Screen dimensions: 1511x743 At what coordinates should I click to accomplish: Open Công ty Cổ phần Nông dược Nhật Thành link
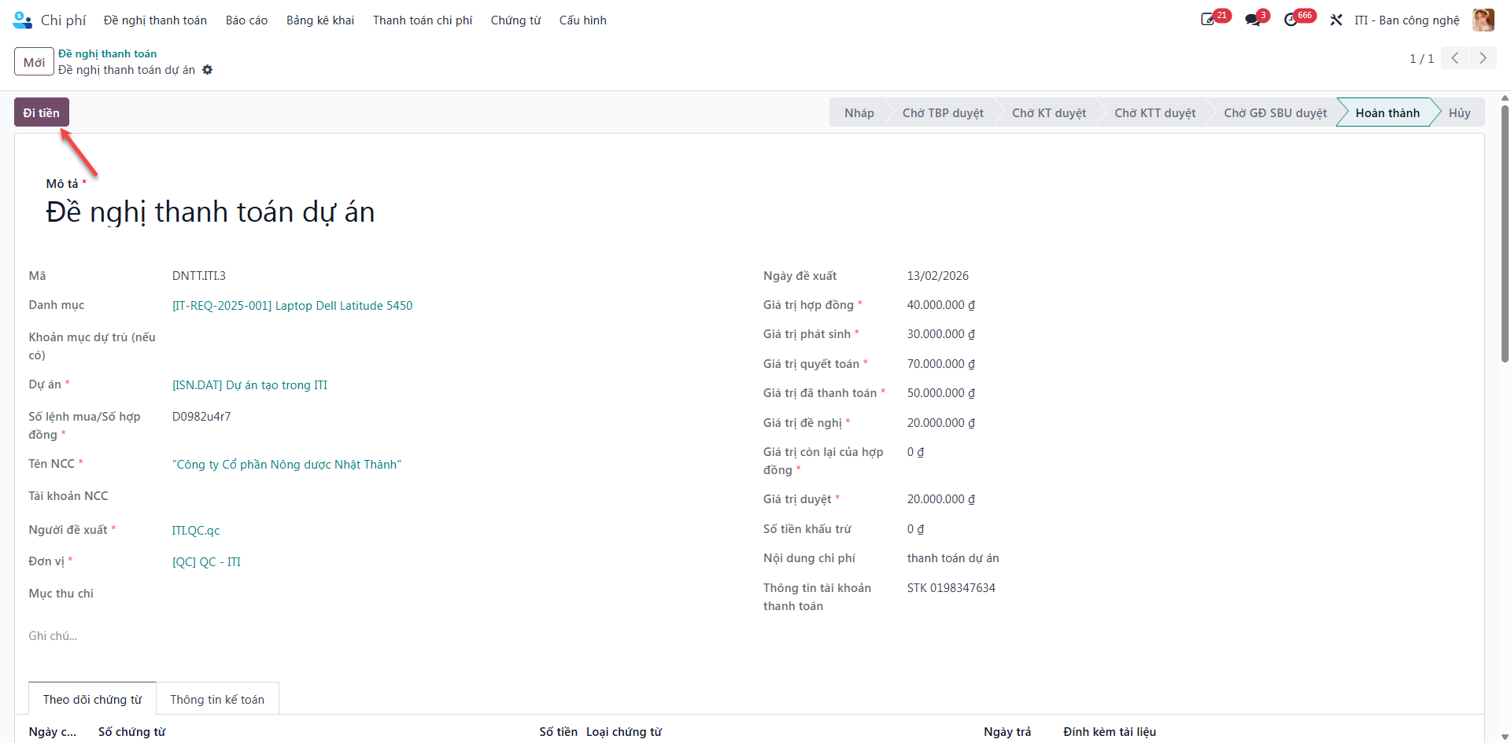(286, 465)
